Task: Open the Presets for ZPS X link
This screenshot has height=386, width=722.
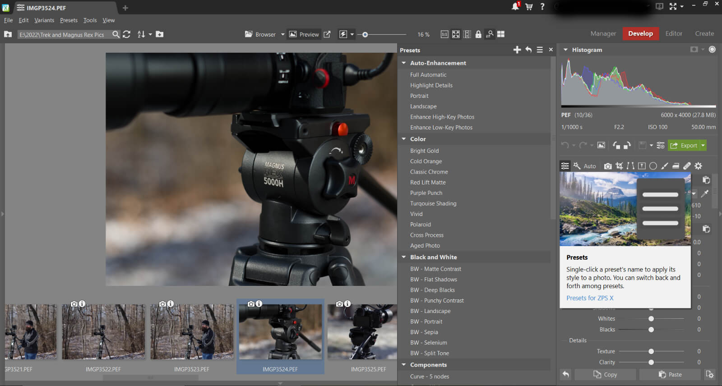Action: coord(590,298)
